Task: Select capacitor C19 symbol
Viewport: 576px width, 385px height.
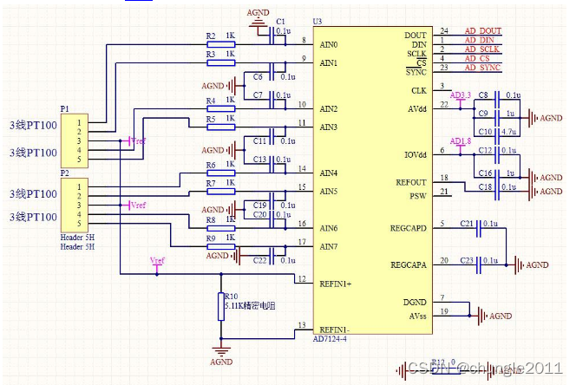Action: pyautogui.click(x=272, y=200)
